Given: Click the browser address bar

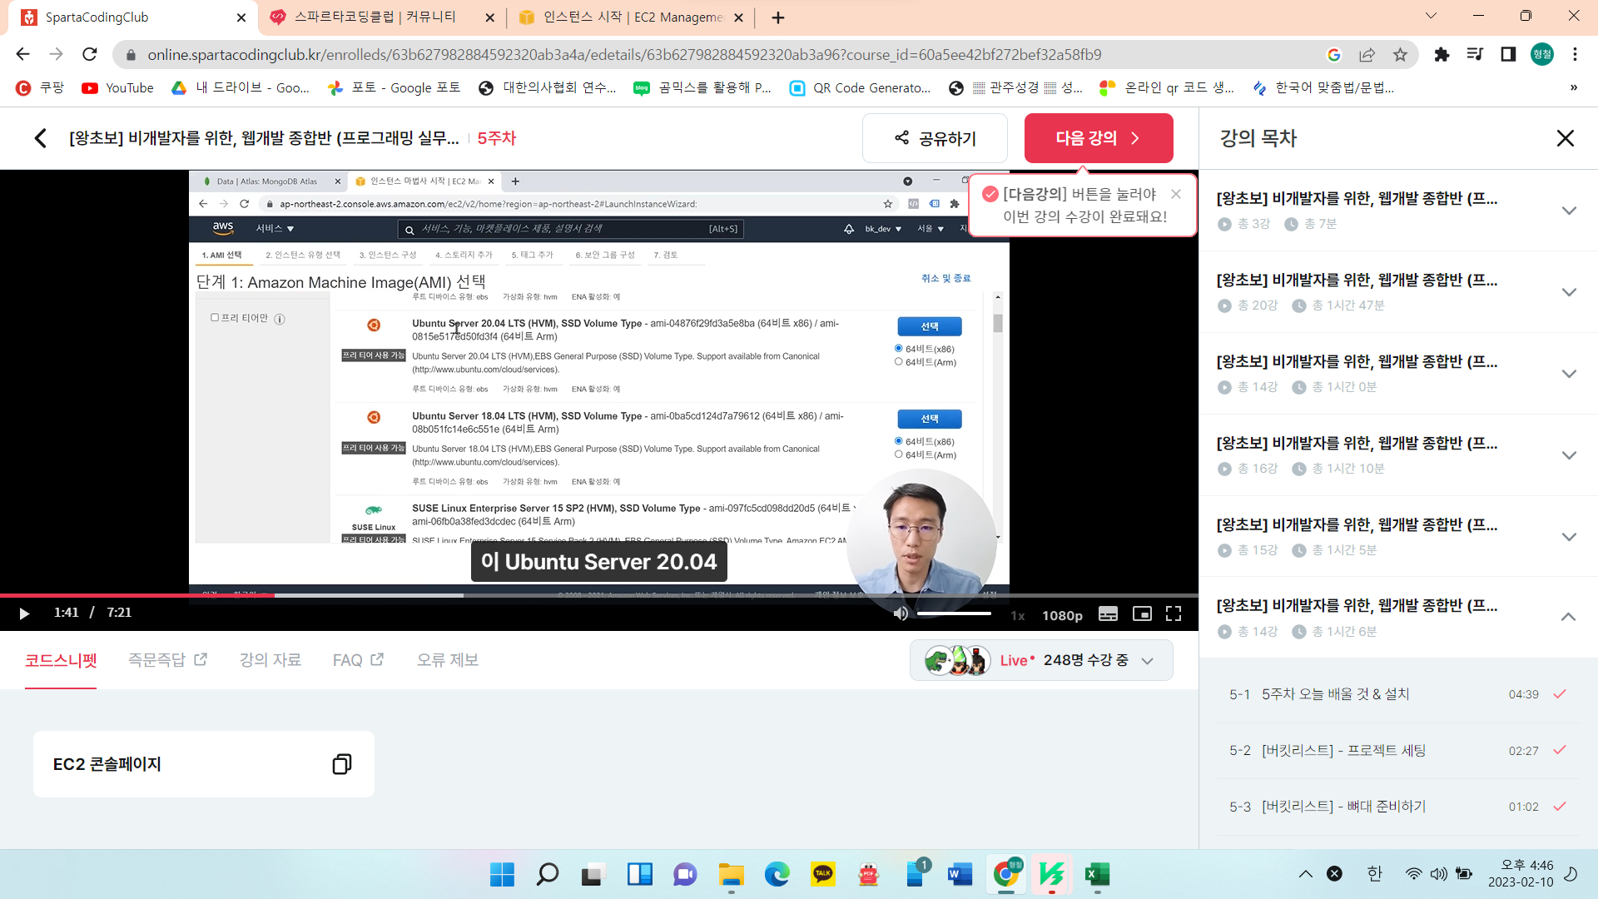Looking at the screenshot, I should 624,54.
